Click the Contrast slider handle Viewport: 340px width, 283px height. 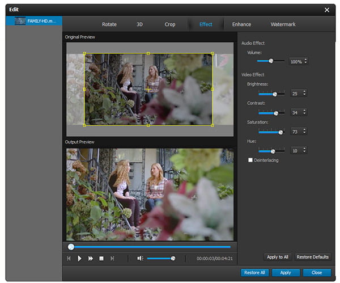click(x=276, y=113)
